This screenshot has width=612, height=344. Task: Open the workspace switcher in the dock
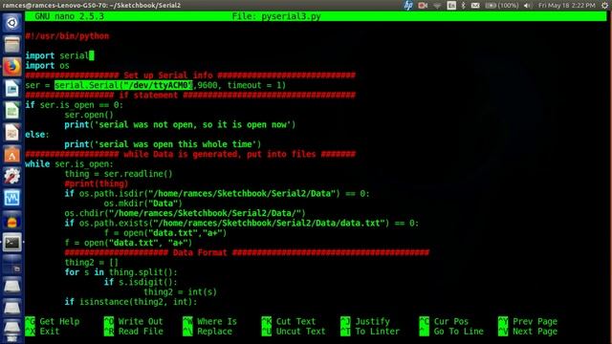tap(12, 266)
